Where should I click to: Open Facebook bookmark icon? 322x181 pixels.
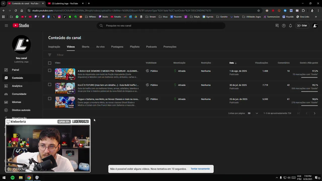point(49,17)
